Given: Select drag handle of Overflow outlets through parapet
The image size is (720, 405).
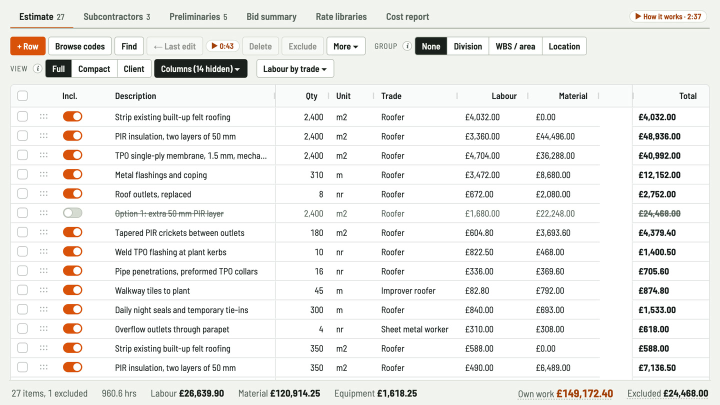Looking at the screenshot, I should [x=44, y=329].
